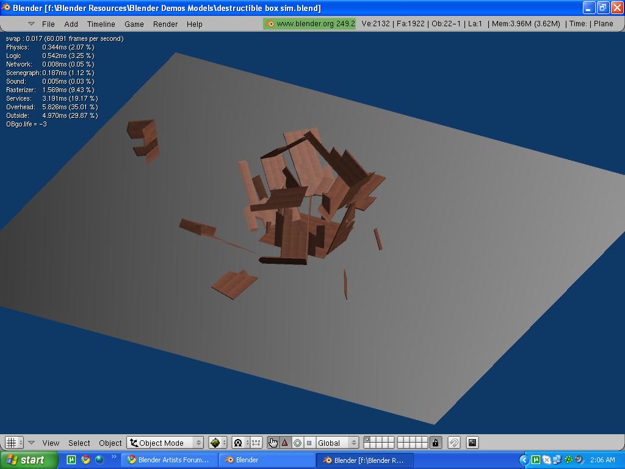Click the Blender logo beside www.blender.org
This screenshot has width=625, height=469.
pyautogui.click(x=270, y=24)
